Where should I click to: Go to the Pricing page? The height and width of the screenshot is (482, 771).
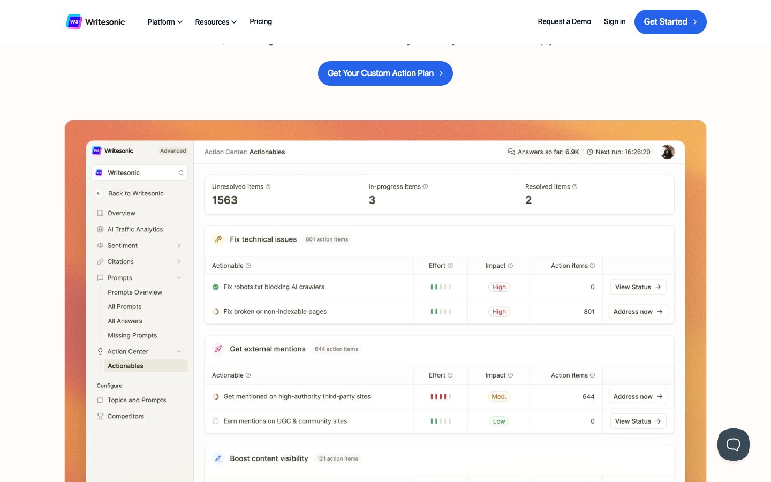[x=261, y=22]
